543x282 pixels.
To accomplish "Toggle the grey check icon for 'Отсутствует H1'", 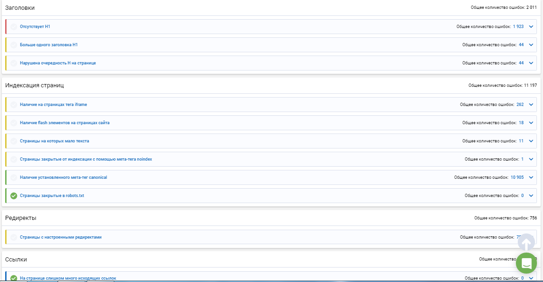I will point(14,27).
